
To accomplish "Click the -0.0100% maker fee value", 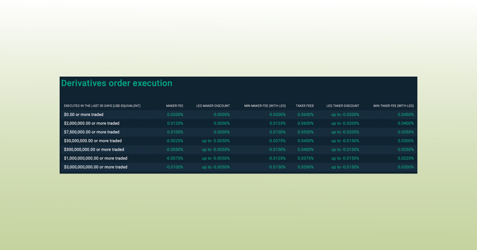I will click(x=174, y=167).
